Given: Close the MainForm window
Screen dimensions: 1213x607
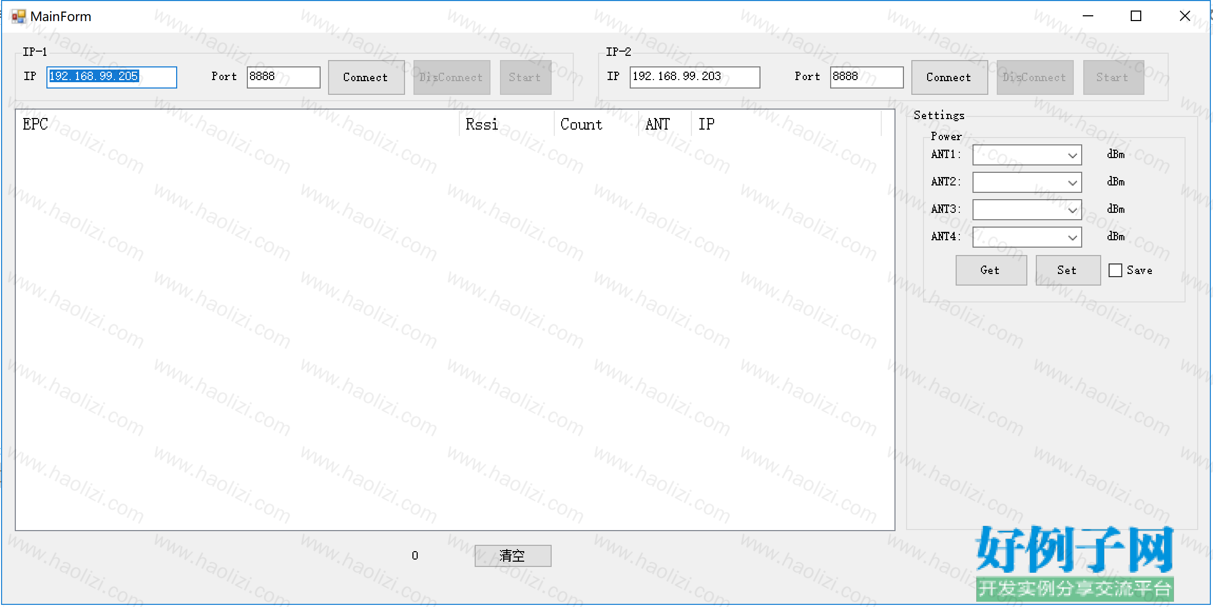Looking at the screenshot, I should click(x=1185, y=16).
